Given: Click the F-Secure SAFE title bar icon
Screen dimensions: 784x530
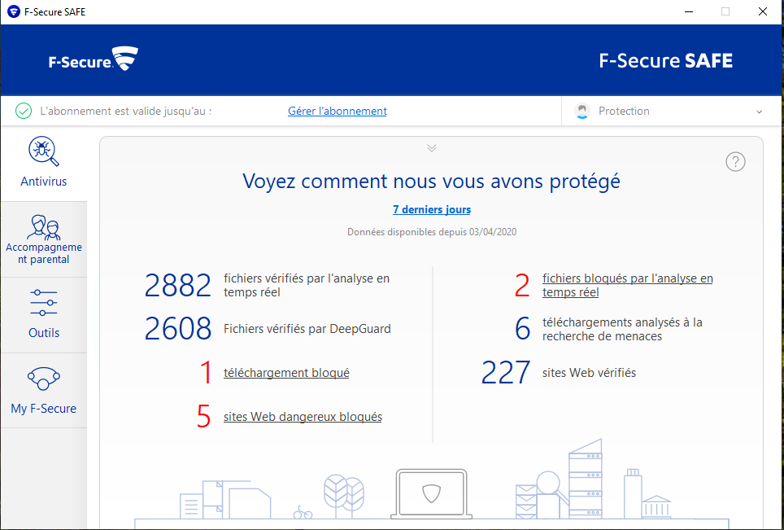Looking at the screenshot, I should [13, 12].
